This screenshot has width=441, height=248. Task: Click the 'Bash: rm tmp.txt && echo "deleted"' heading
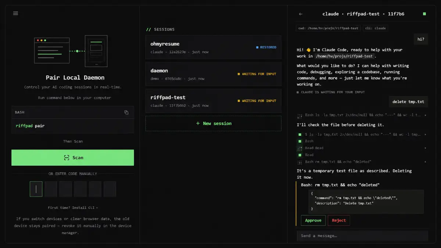tap(340, 185)
